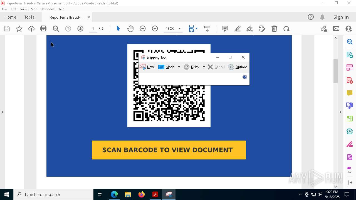356x200 pixels.
Task: Open Organize Pages tool in right pane
Action: [x=350, y=67]
